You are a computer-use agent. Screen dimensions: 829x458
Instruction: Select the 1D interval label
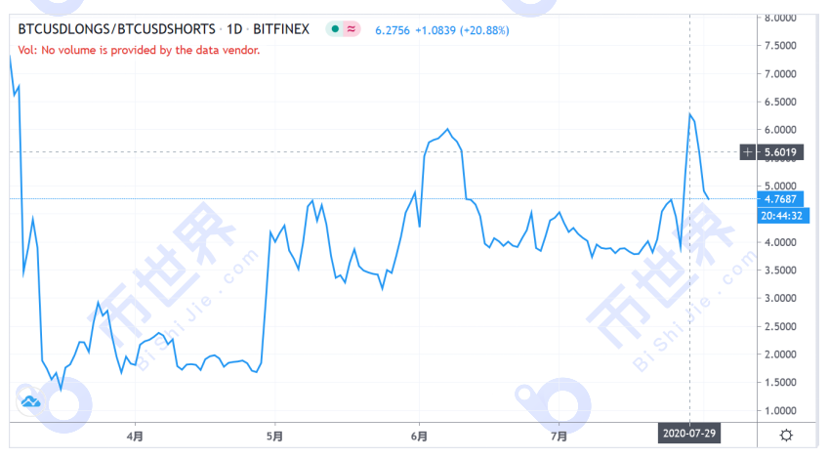[234, 29]
